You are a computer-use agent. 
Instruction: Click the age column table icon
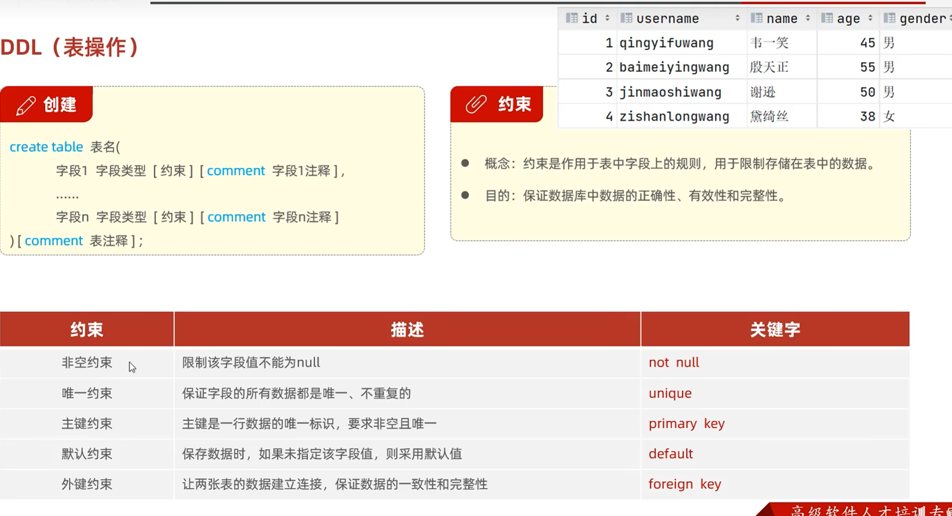(x=827, y=18)
